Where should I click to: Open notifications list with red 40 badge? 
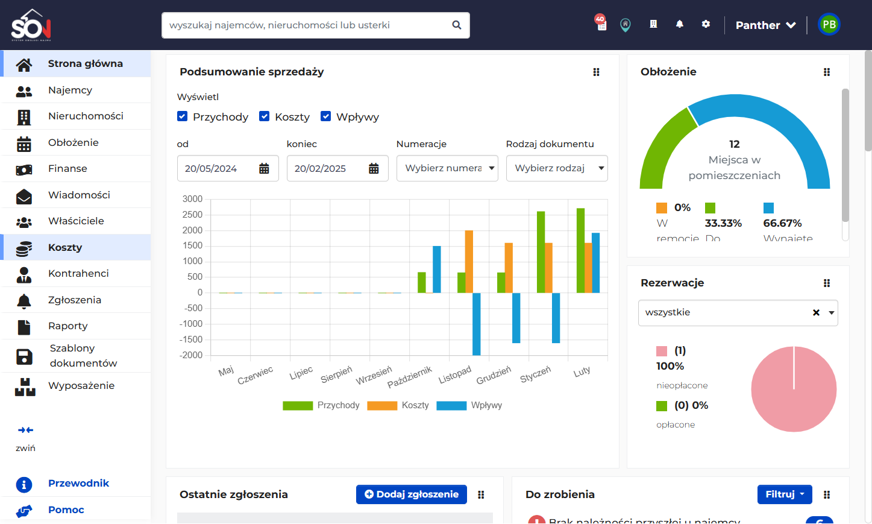click(601, 23)
